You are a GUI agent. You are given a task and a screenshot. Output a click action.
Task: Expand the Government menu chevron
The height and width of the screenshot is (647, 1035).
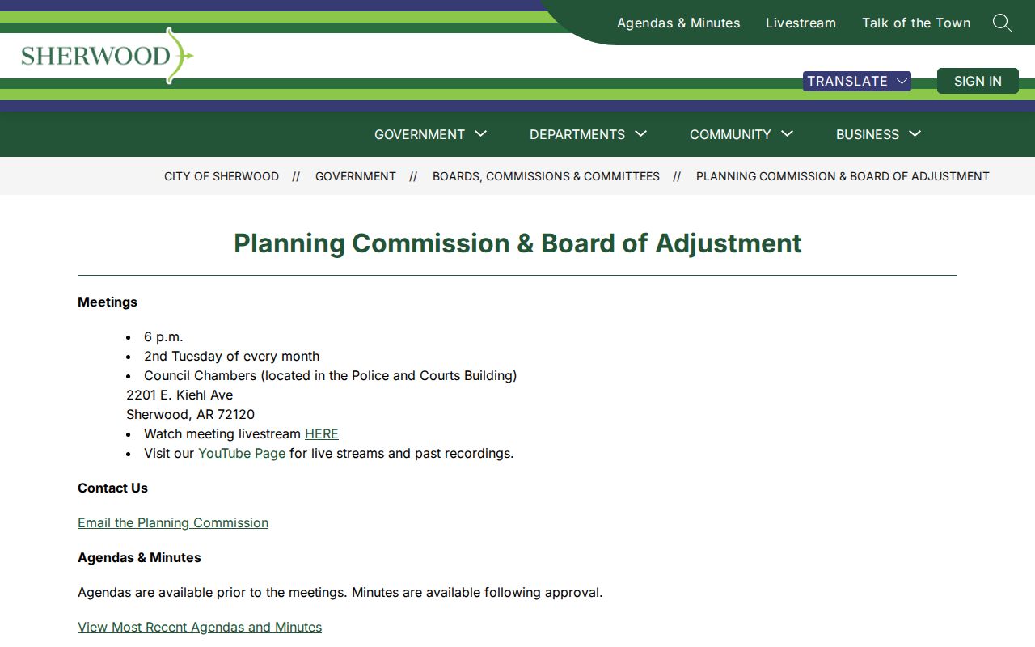click(481, 133)
